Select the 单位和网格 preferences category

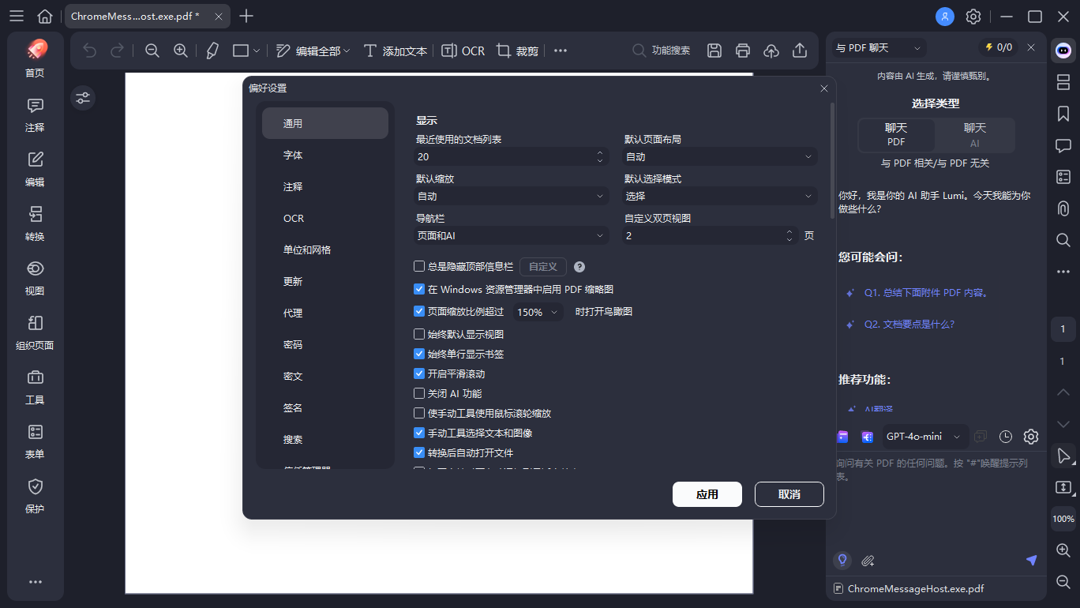pos(325,250)
